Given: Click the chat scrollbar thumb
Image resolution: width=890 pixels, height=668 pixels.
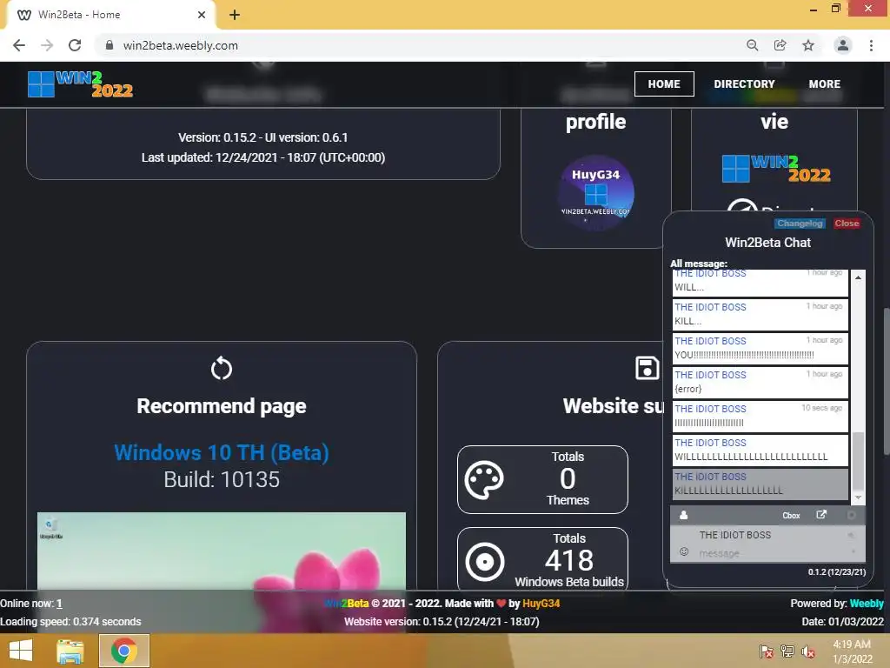Looking at the screenshot, I should pos(858,461).
